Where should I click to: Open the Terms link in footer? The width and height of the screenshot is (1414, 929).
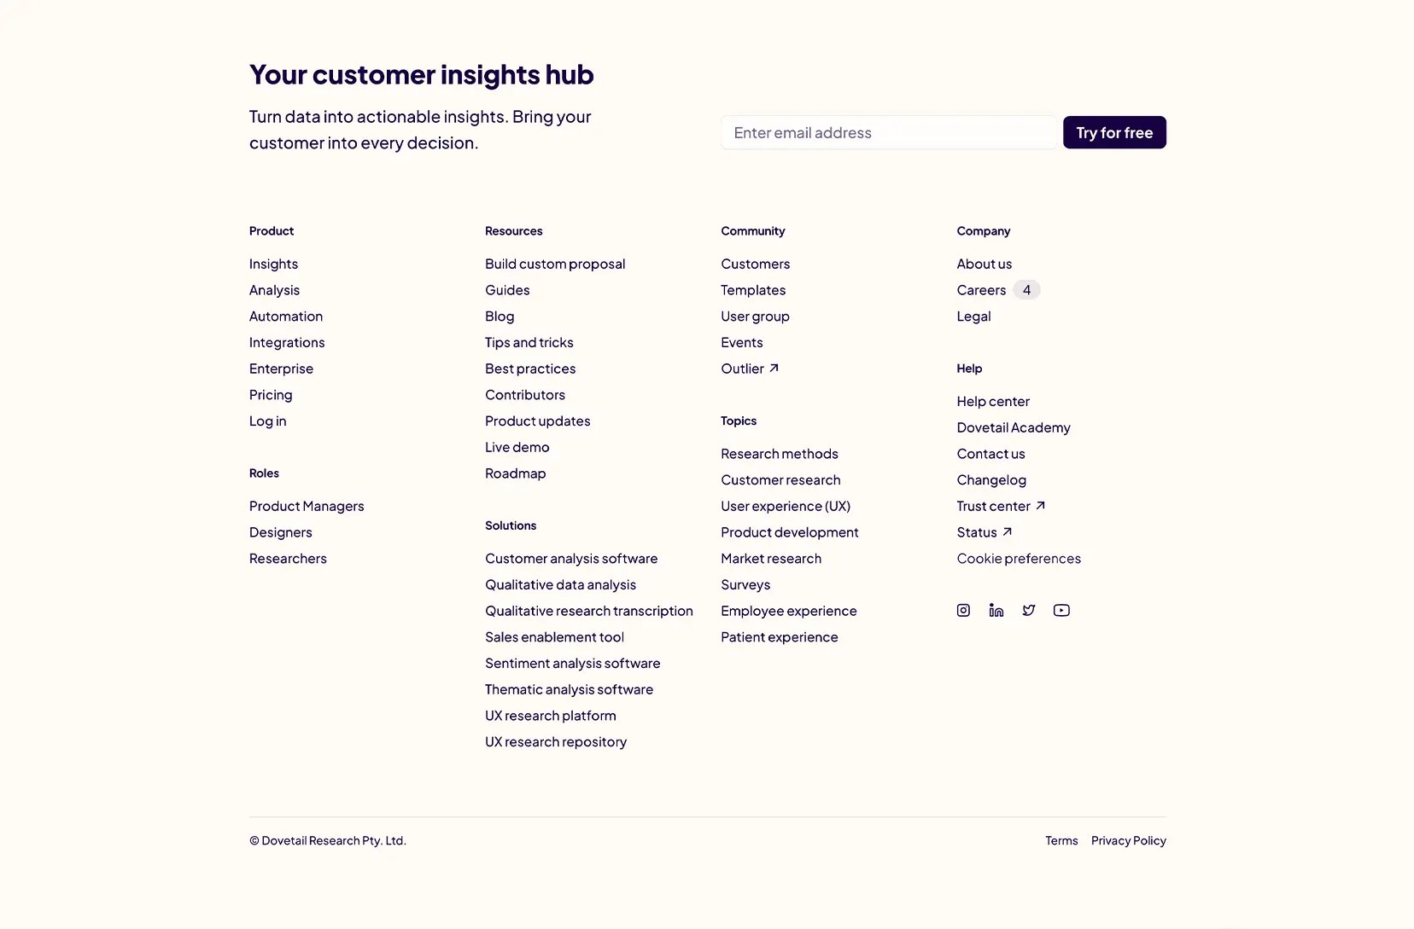pyautogui.click(x=1061, y=840)
